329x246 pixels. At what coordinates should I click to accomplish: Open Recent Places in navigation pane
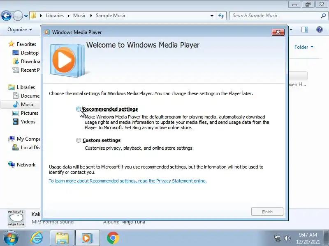click(x=30, y=70)
